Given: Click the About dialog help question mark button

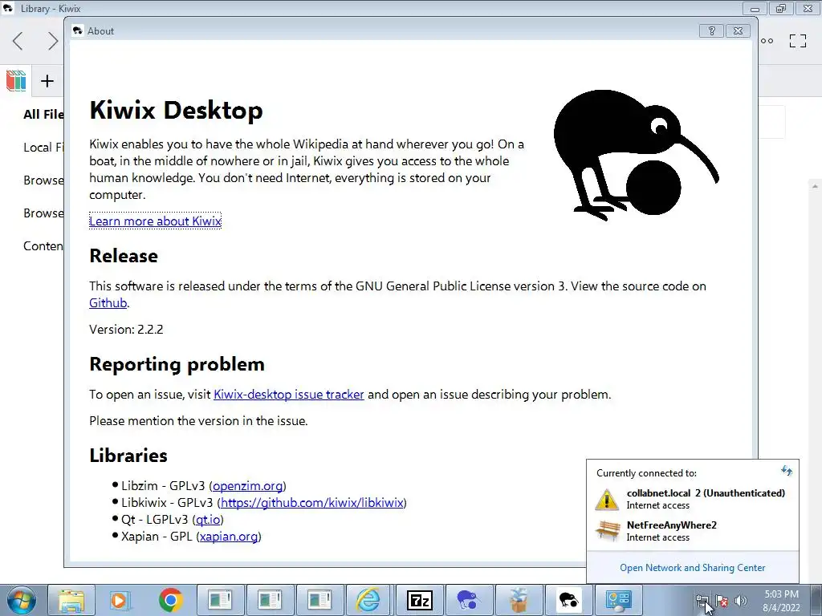Looking at the screenshot, I should tap(711, 31).
